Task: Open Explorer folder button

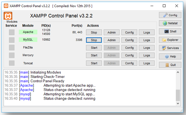Action: tap(170, 40)
